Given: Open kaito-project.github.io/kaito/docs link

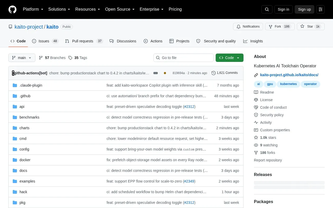Looking at the screenshot, I should (289, 75).
